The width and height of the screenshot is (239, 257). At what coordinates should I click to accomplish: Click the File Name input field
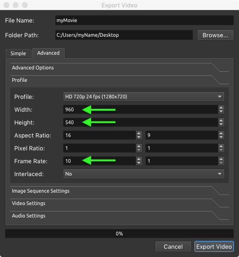[x=144, y=20]
